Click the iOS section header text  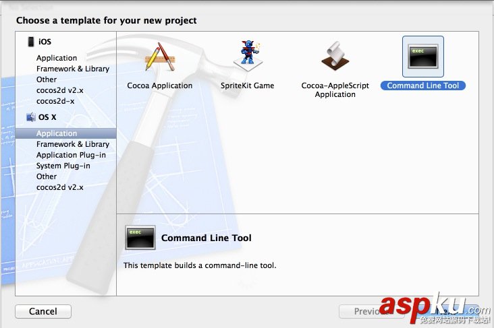[x=45, y=42]
